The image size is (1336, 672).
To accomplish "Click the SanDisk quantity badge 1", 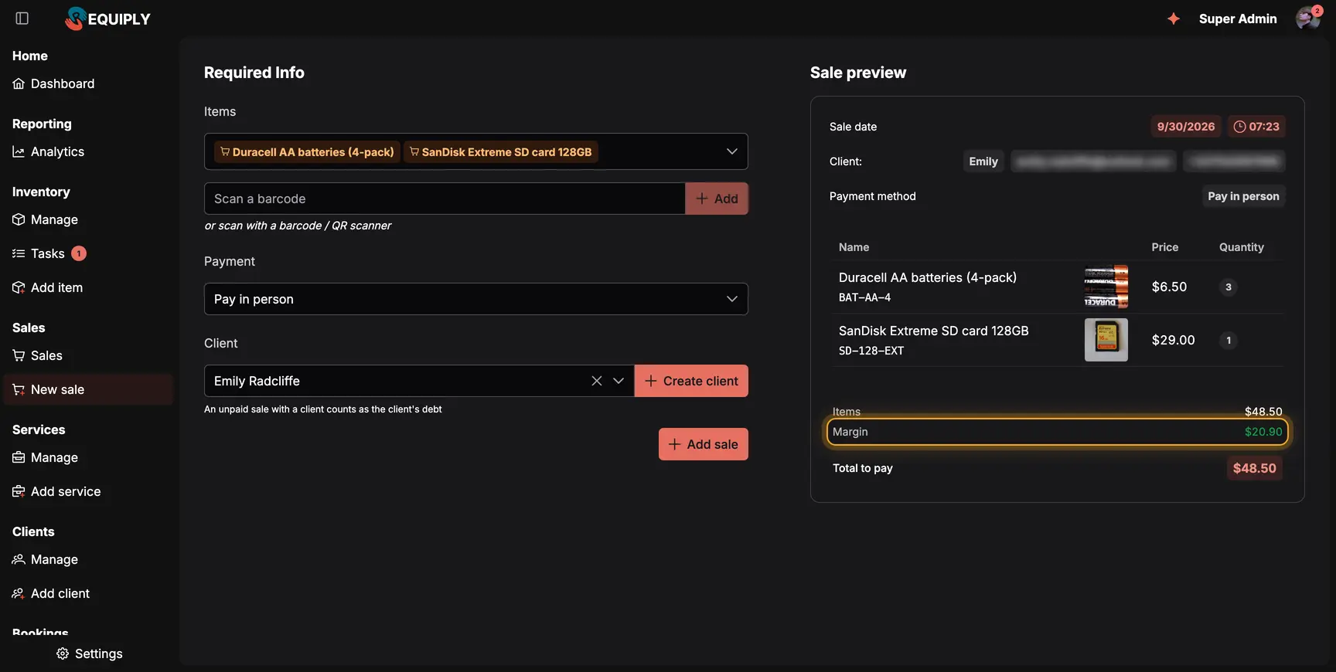I will 1229,341.
